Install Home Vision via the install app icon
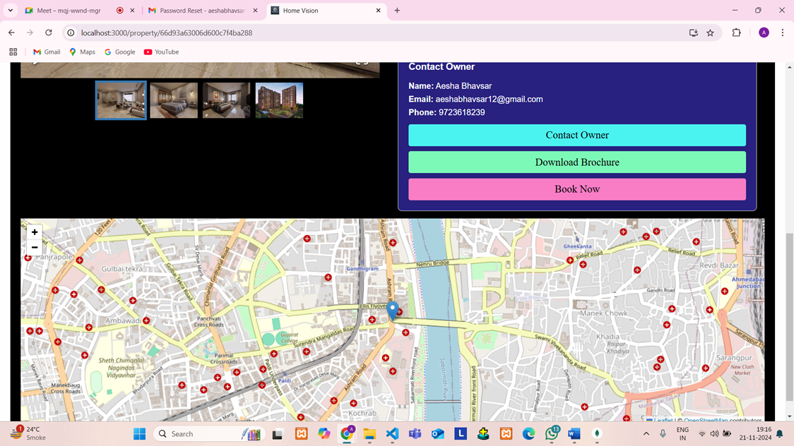The image size is (794, 446). click(693, 32)
